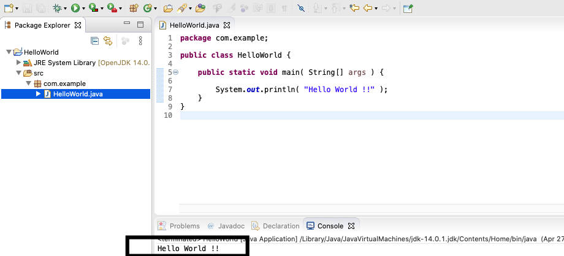Click the folder with spheres toolbar icon
Image resolution: width=564 pixels, height=256 pixels.
pos(200,8)
